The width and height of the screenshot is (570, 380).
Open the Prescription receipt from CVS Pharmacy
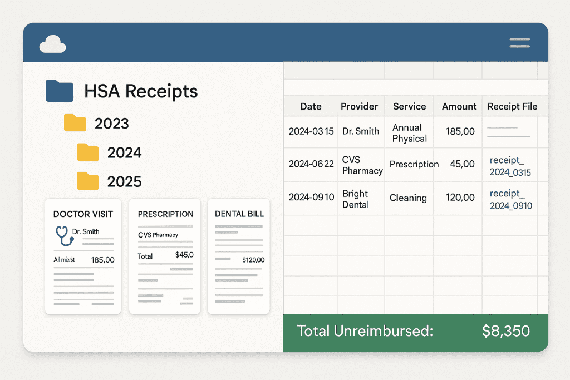165,256
